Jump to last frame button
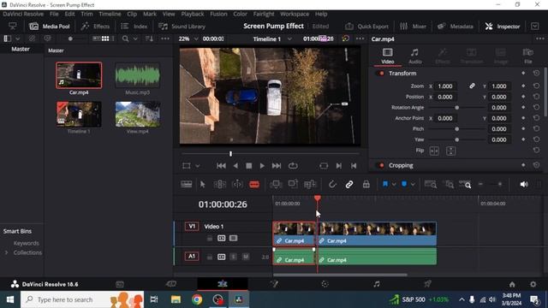This screenshot has width=548, height=308. [x=277, y=166]
